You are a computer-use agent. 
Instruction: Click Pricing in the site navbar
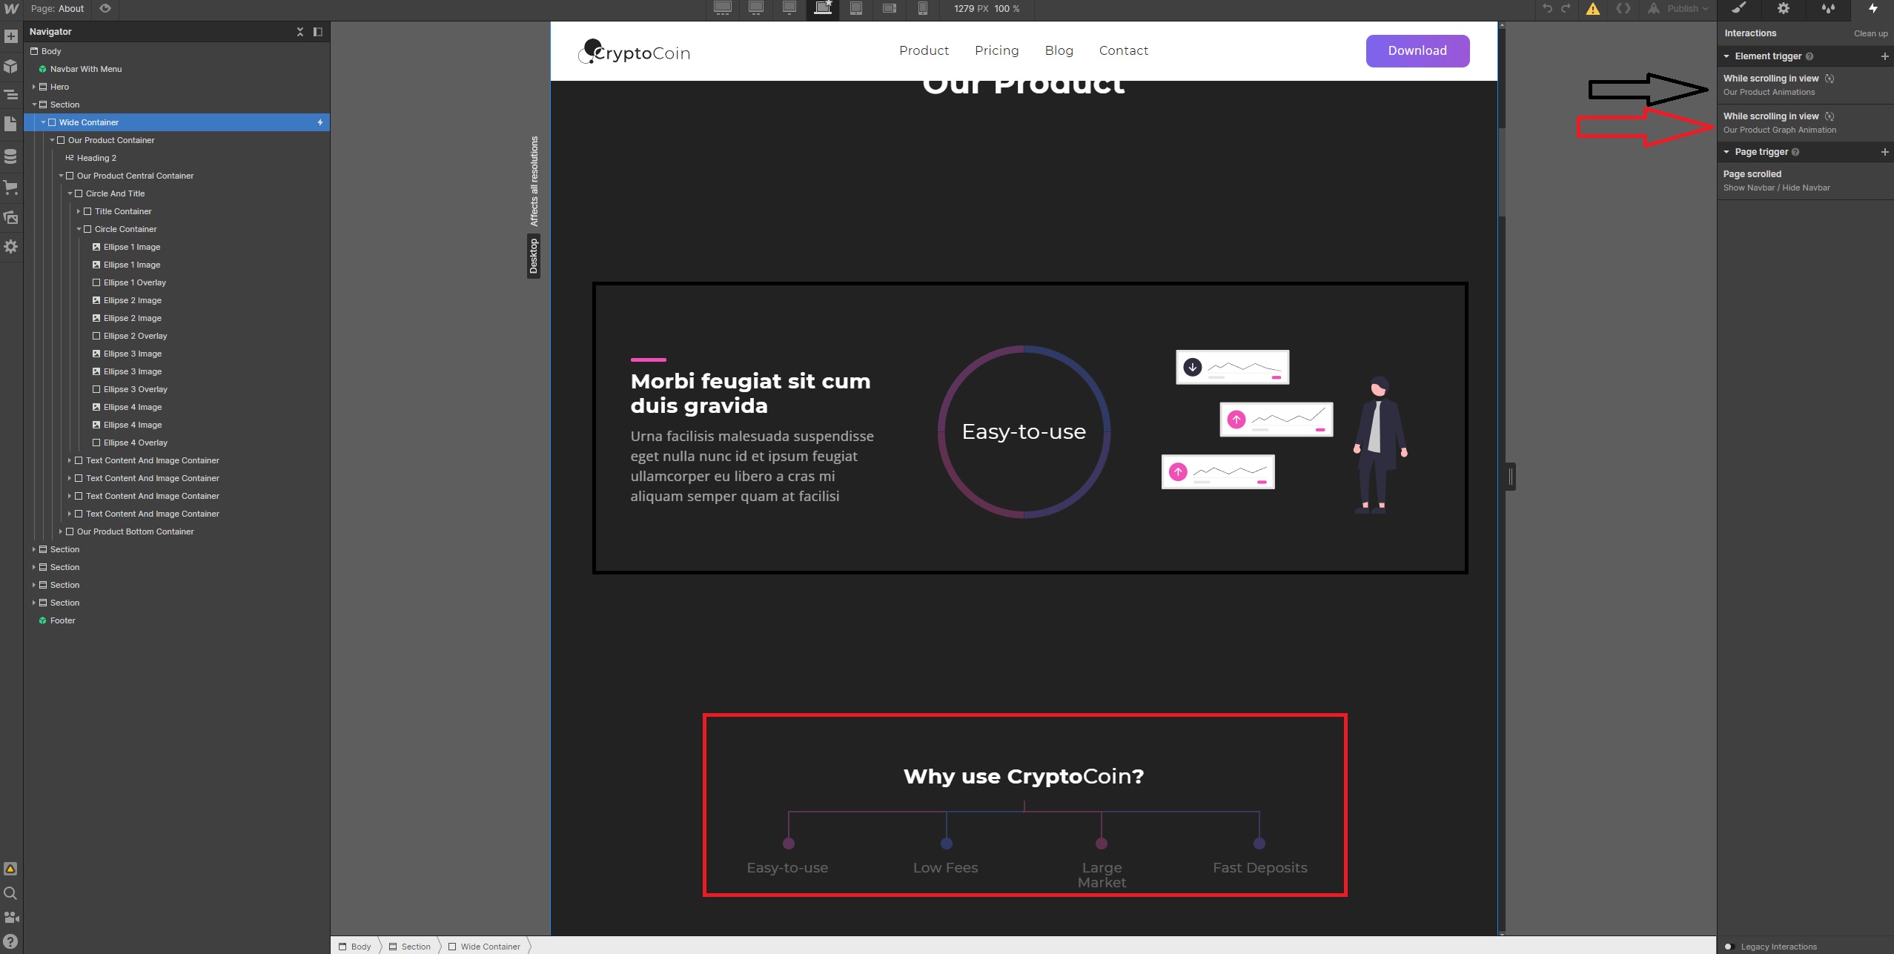point(996,50)
